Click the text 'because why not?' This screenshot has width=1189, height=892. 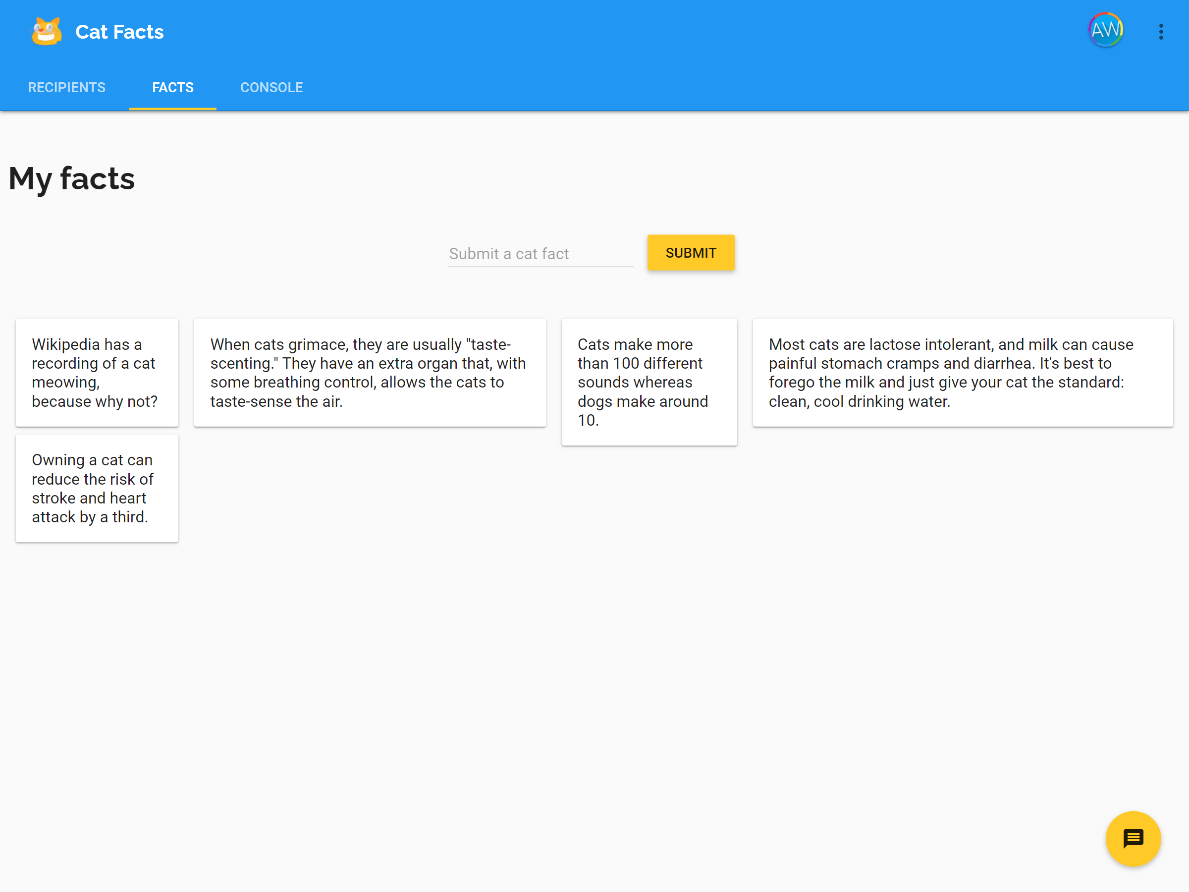[x=95, y=401]
